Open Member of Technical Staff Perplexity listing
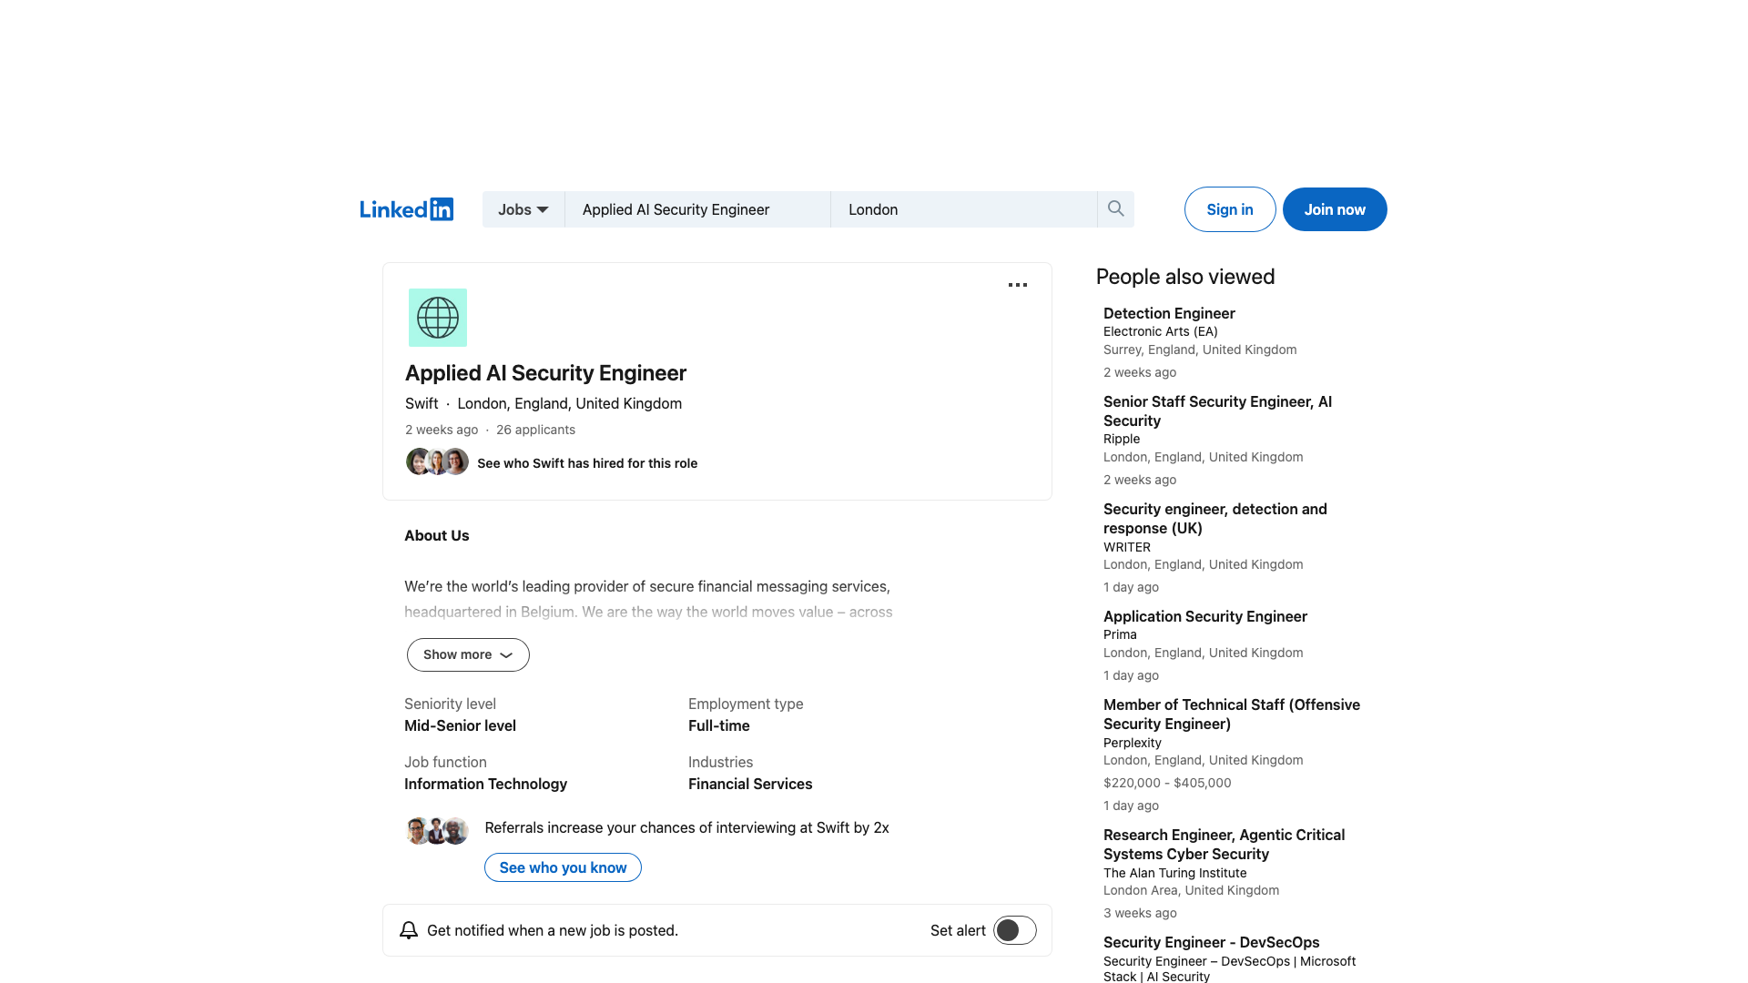The height and width of the screenshot is (983, 1748). (x=1232, y=714)
